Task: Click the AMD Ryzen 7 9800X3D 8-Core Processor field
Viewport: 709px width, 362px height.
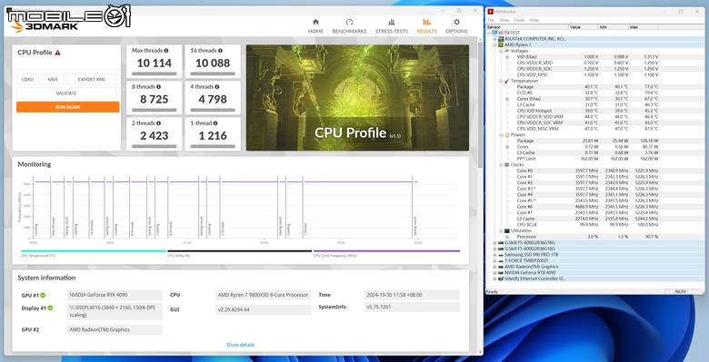Action: tap(263, 295)
